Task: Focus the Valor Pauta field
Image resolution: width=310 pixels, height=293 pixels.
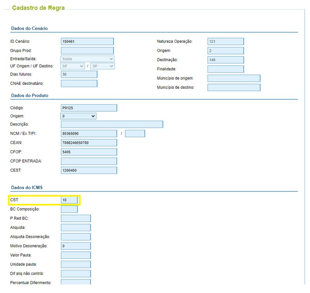Action: click(76, 255)
